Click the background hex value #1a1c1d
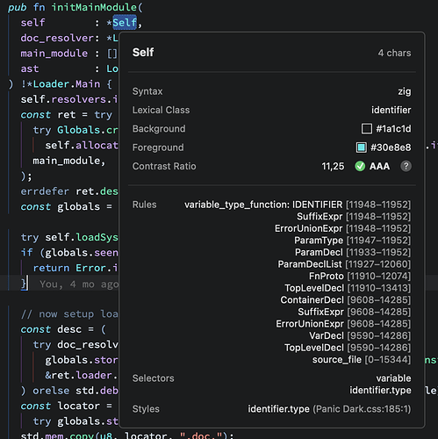 click(393, 129)
